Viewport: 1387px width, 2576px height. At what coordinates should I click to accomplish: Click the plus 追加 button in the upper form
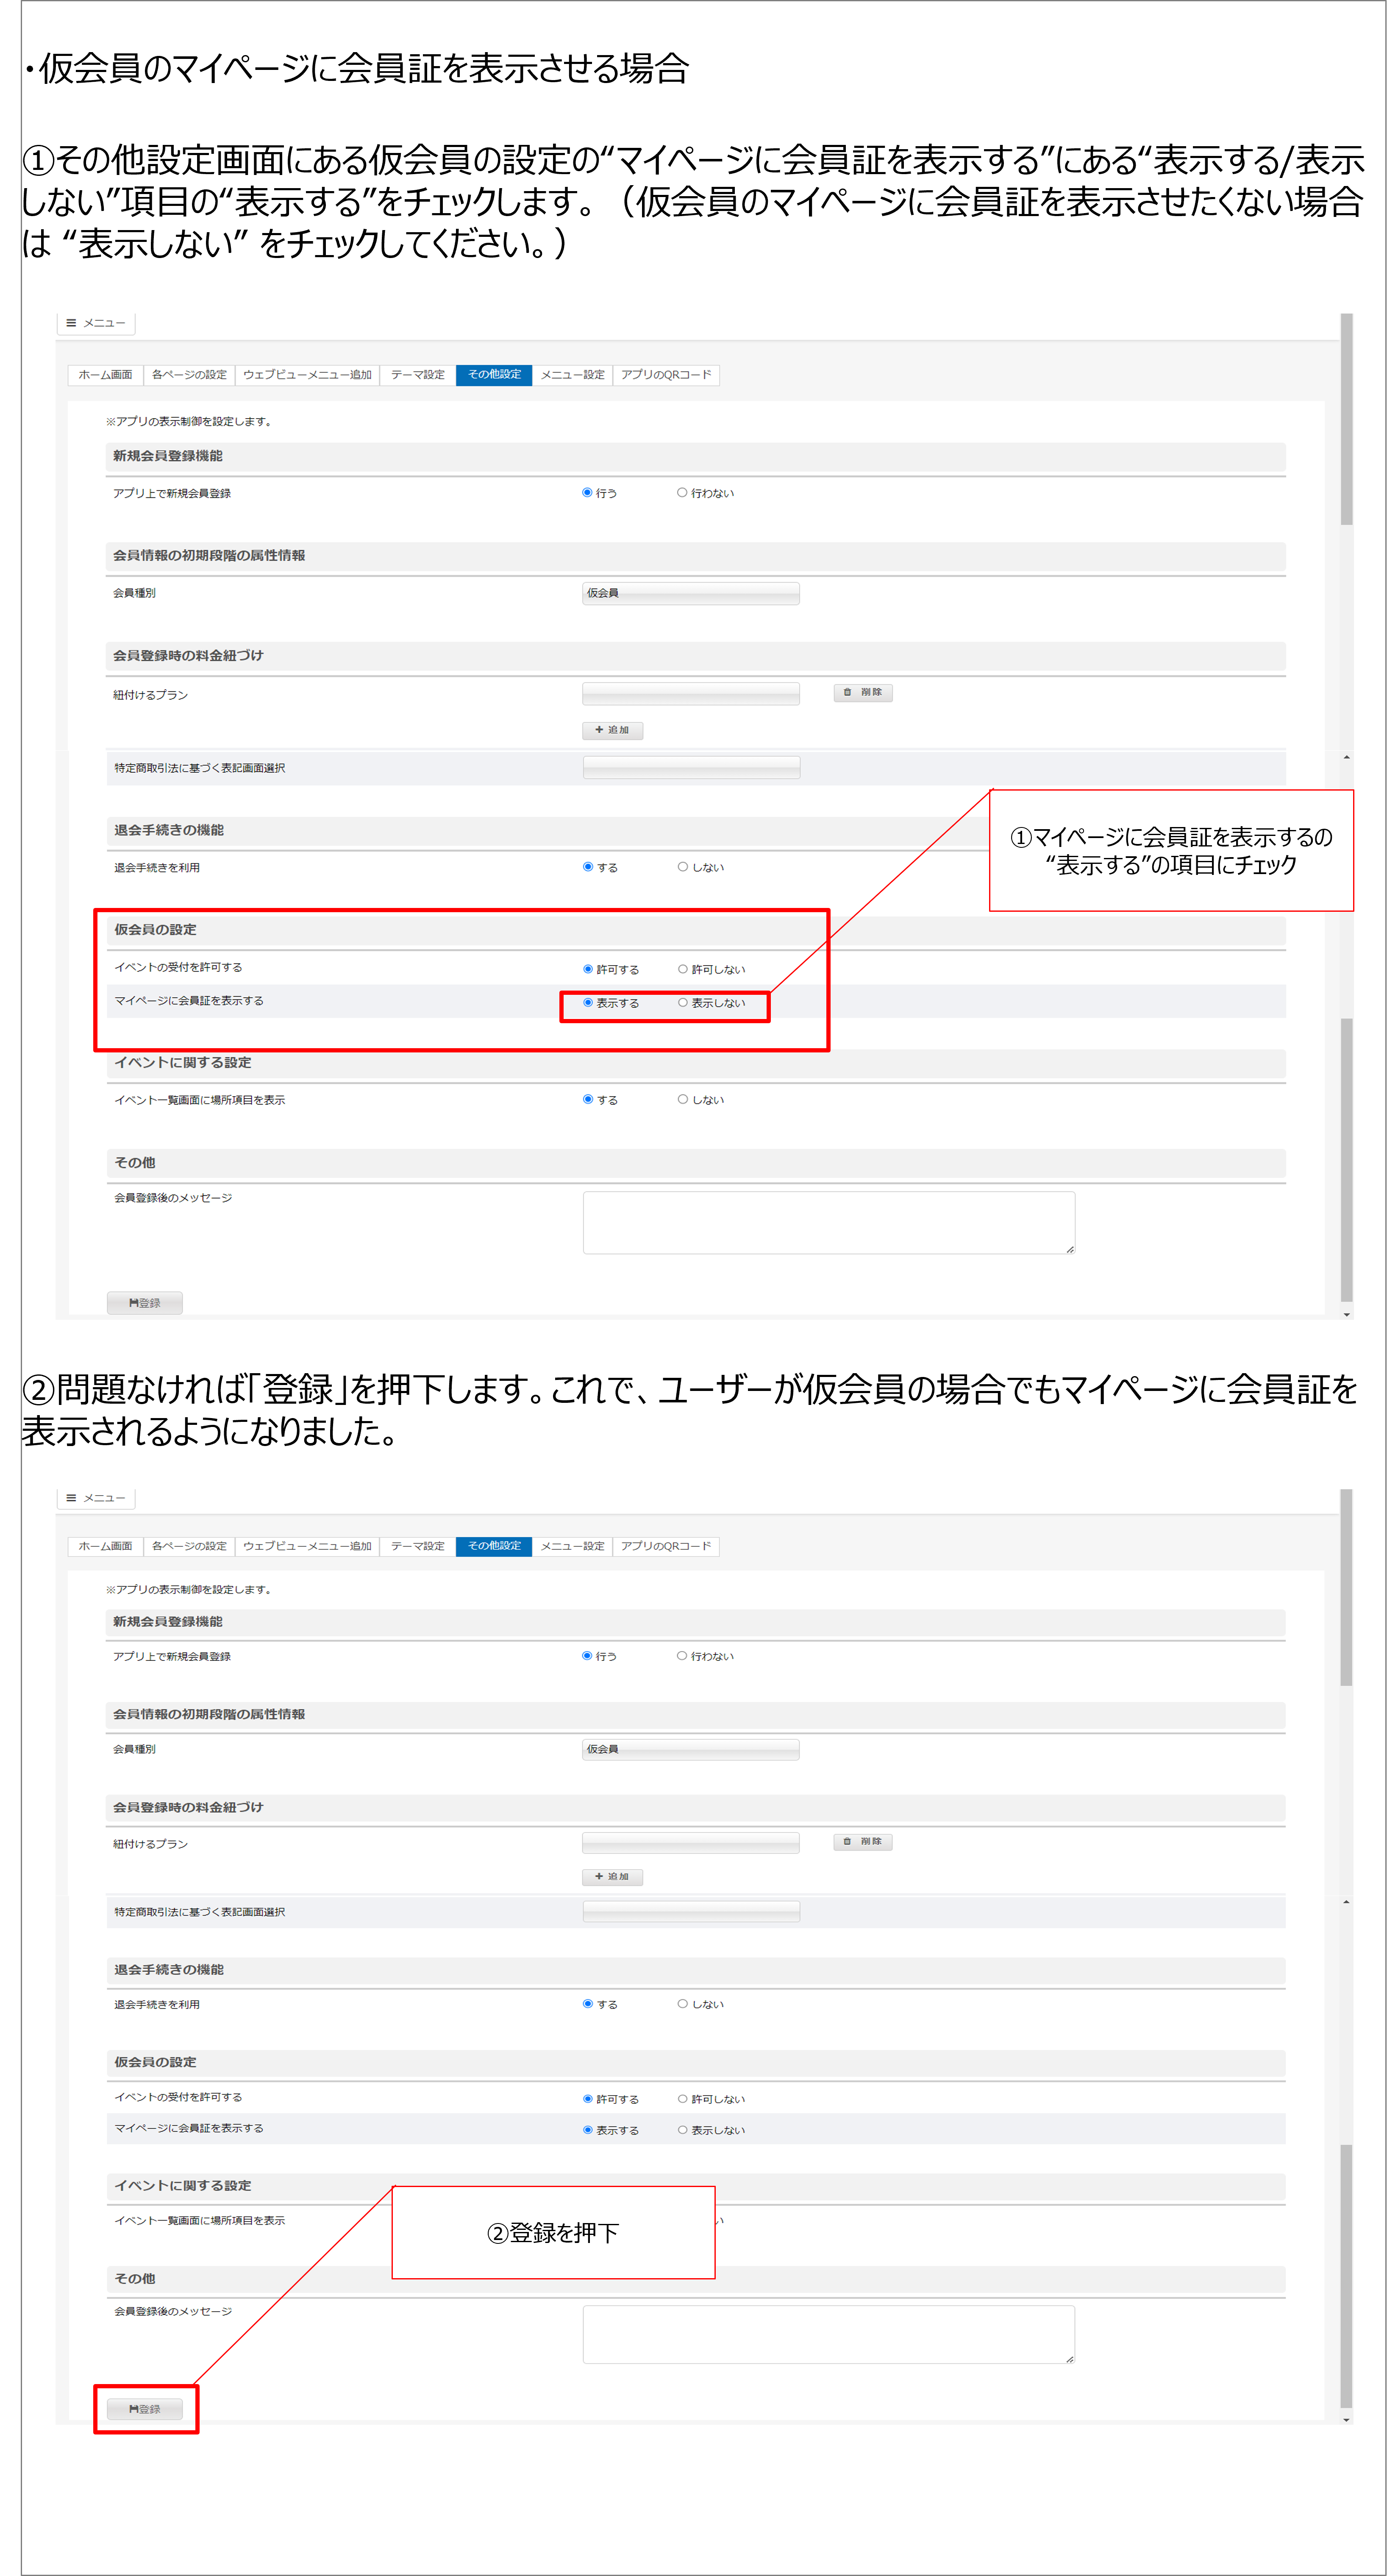point(612,730)
